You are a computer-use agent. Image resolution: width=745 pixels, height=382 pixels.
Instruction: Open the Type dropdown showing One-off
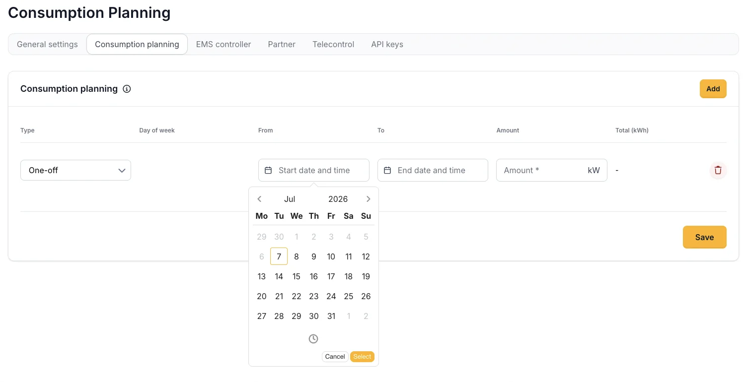(x=75, y=170)
